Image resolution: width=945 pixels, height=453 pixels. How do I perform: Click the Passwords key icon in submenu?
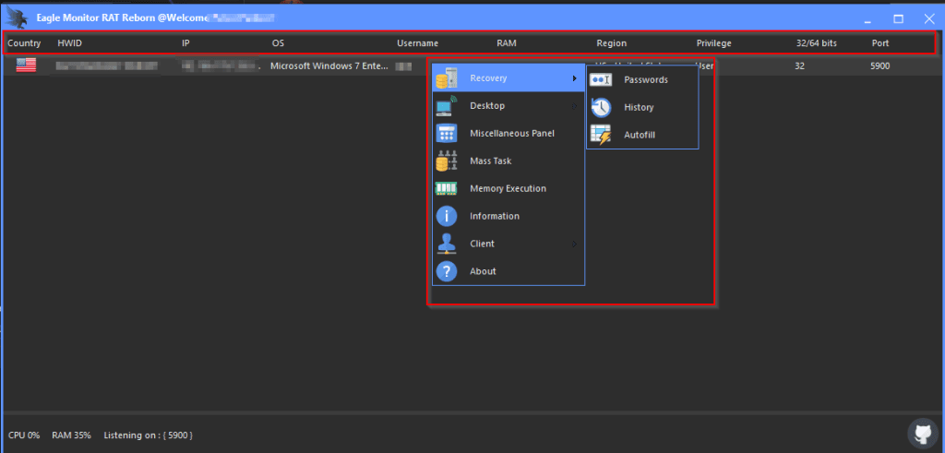point(601,80)
